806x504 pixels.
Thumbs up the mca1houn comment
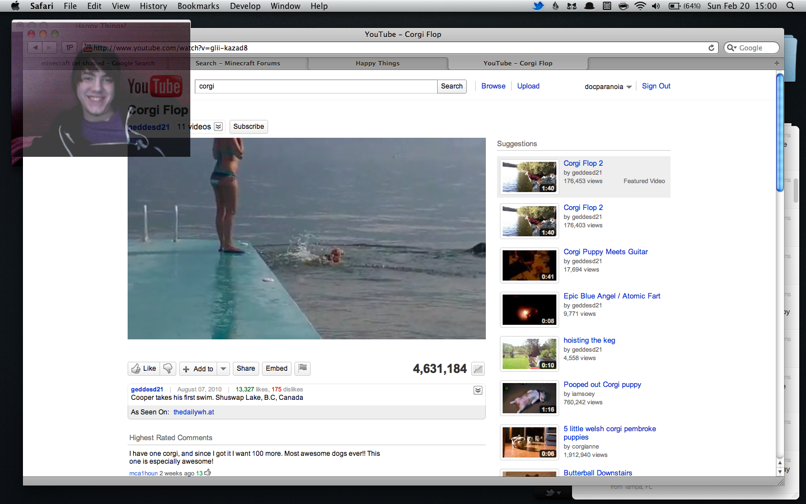click(x=208, y=473)
